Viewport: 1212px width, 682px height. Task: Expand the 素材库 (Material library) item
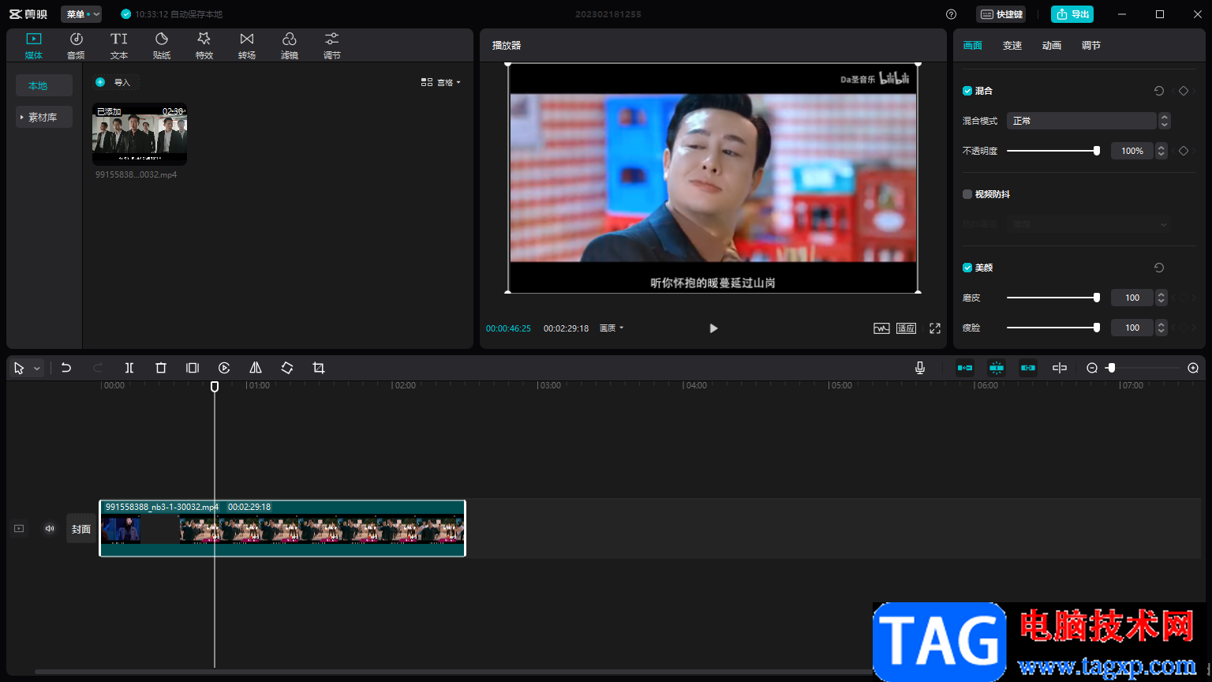click(x=44, y=117)
